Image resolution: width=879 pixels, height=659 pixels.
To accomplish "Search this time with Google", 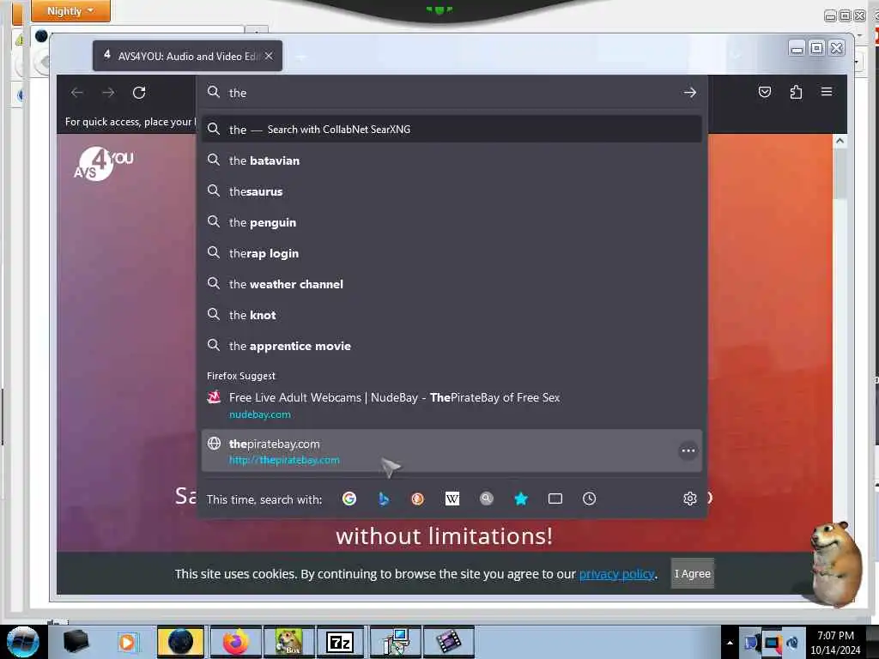I will [x=349, y=499].
